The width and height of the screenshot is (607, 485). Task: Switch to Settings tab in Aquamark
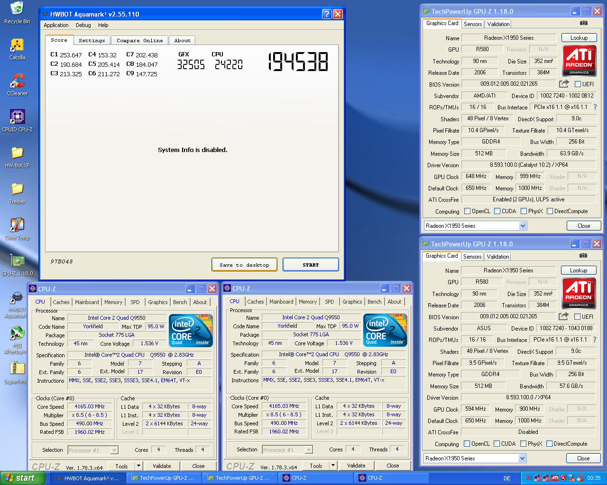tap(92, 41)
